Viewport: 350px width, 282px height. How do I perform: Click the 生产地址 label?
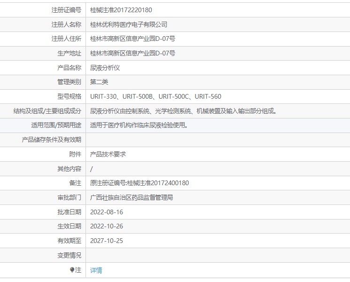[x=70, y=54]
